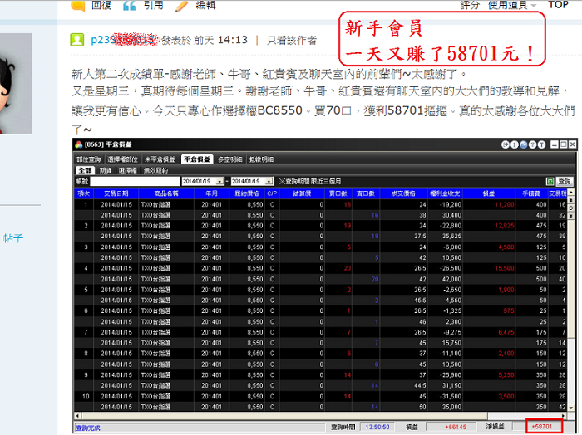
Task: Click the 年月 column header
Action: point(211,193)
